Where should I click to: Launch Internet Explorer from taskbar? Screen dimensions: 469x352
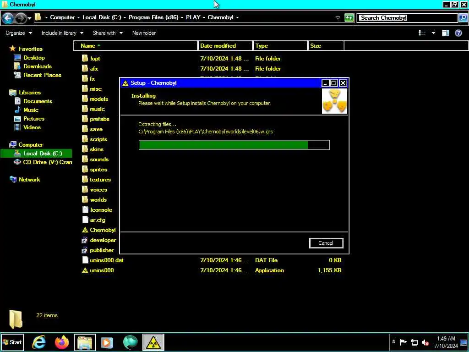coord(39,342)
